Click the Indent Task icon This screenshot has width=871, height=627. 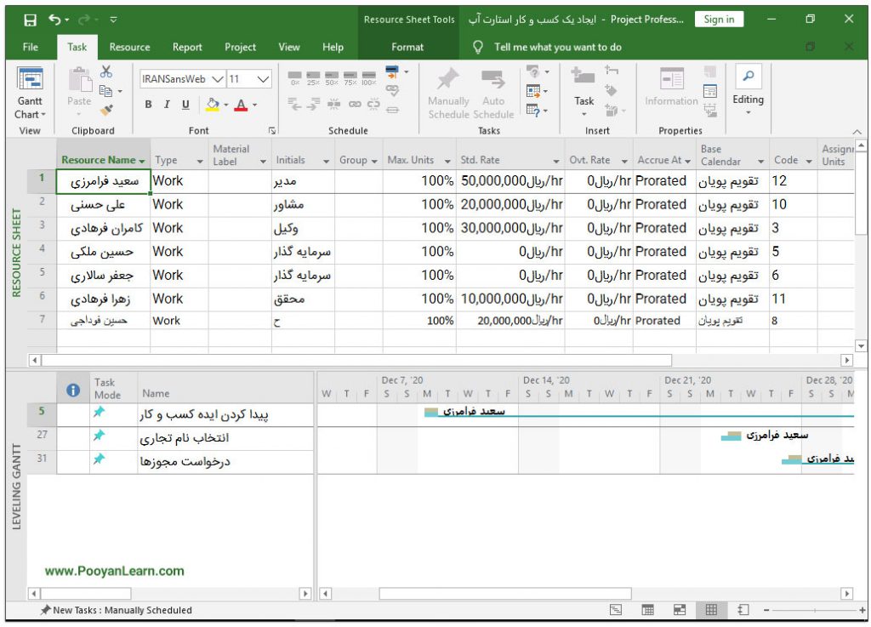coord(313,103)
